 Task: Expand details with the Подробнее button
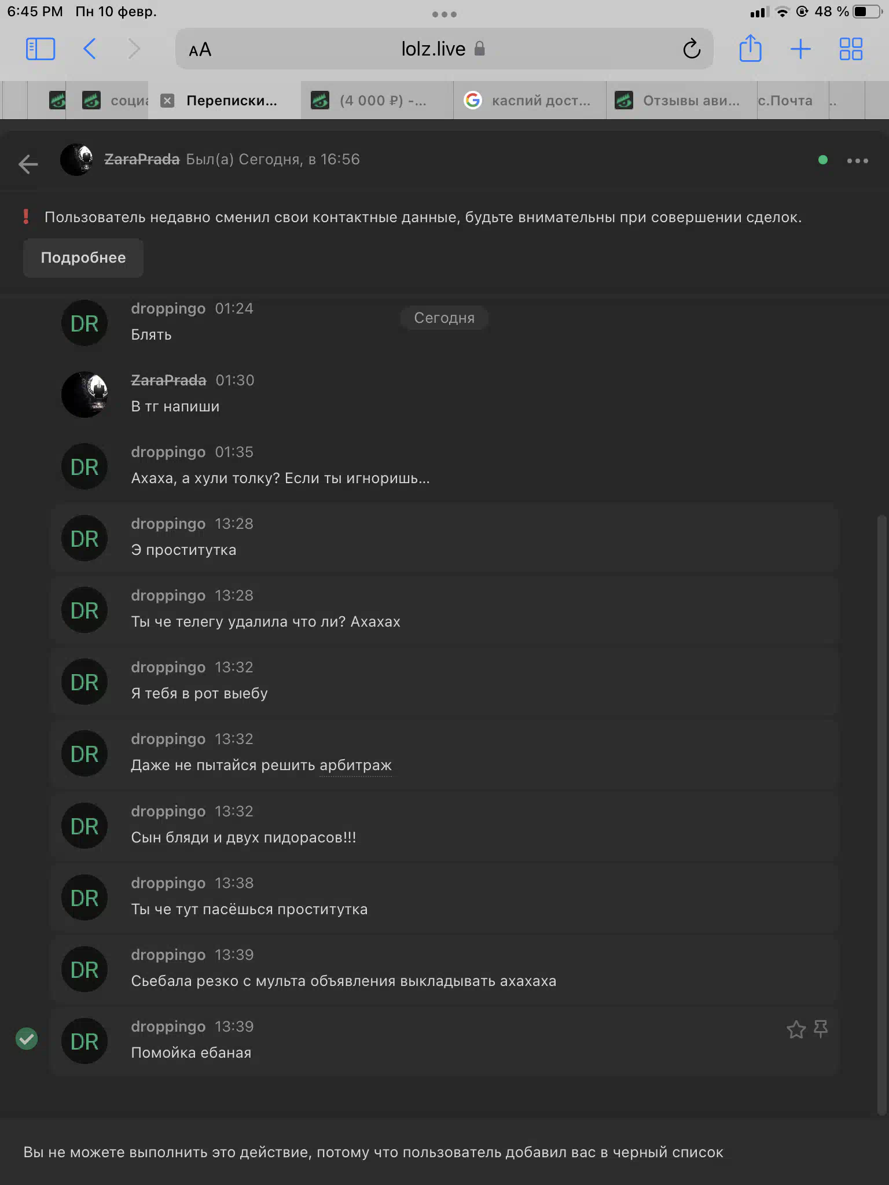click(83, 258)
